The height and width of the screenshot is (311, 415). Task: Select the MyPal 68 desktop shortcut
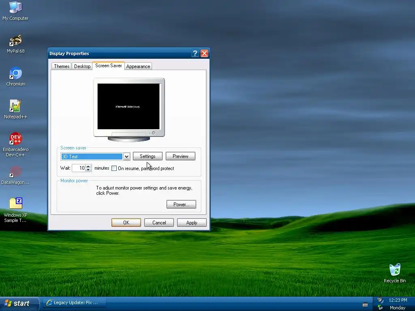pos(15,44)
